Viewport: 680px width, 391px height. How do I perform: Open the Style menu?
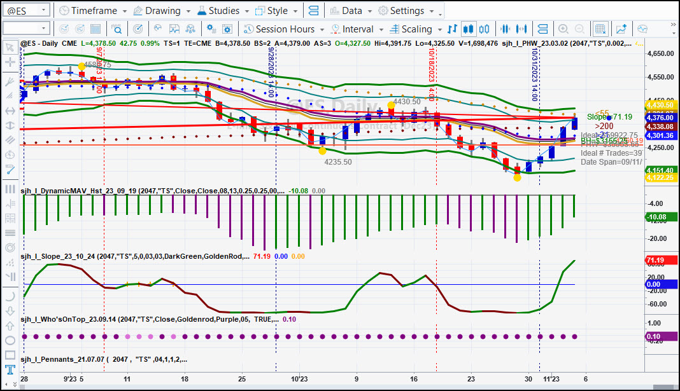click(x=276, y=11)
